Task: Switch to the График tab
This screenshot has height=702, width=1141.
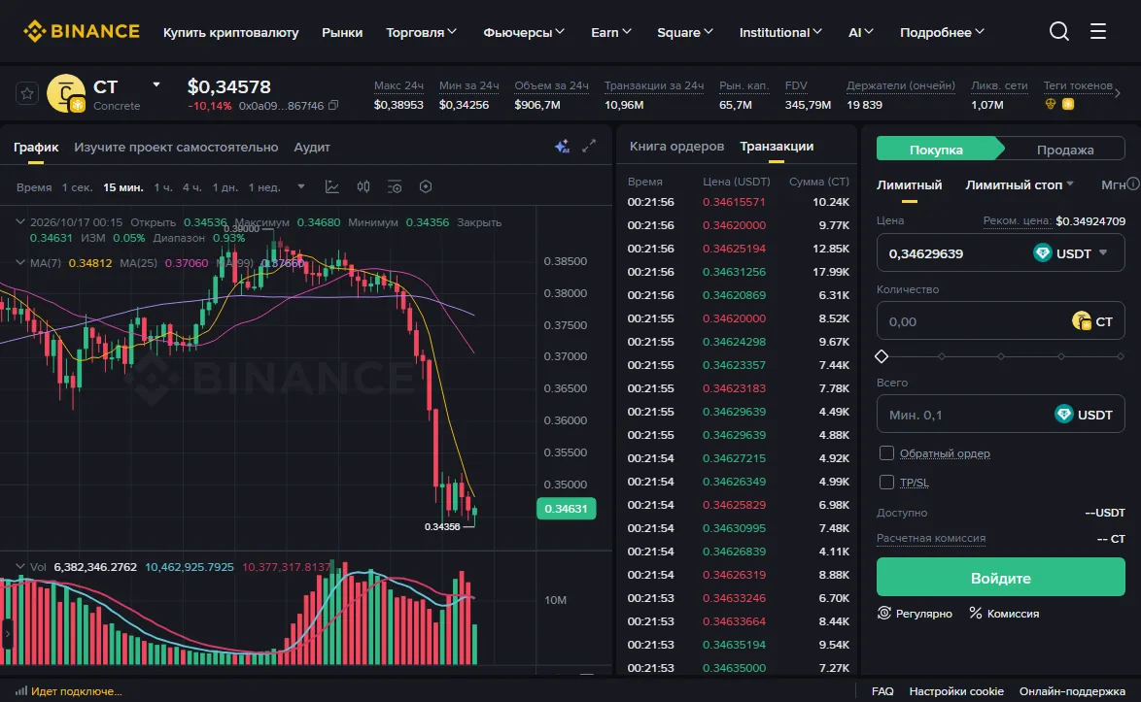Action: 36,148
